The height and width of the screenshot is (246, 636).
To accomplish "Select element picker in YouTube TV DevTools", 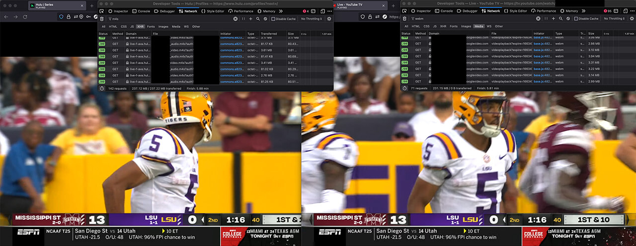I will [x=405, y=11].
